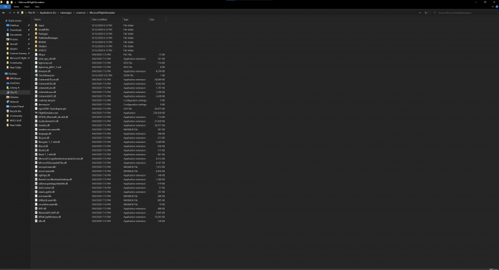Open Community under Quick access

tap(16, 63)
